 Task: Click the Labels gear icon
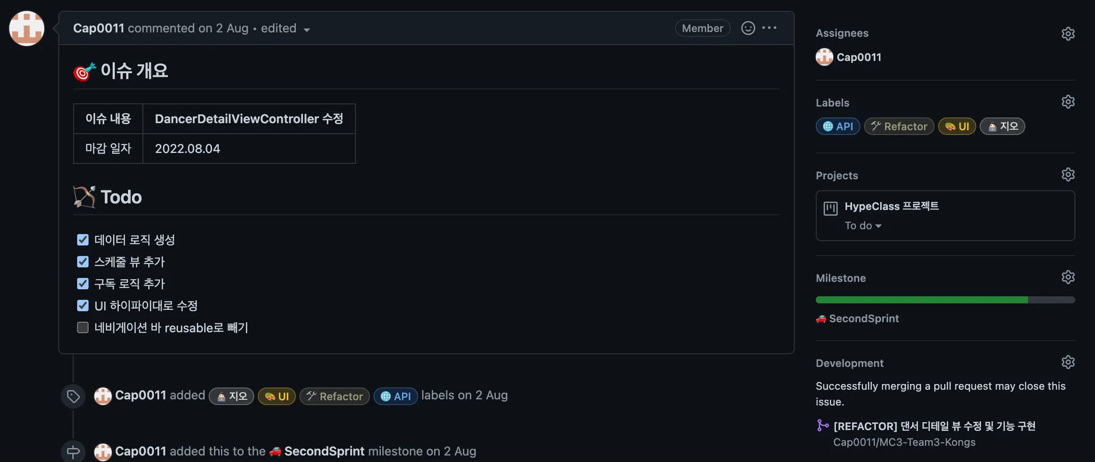(1068, 102)
